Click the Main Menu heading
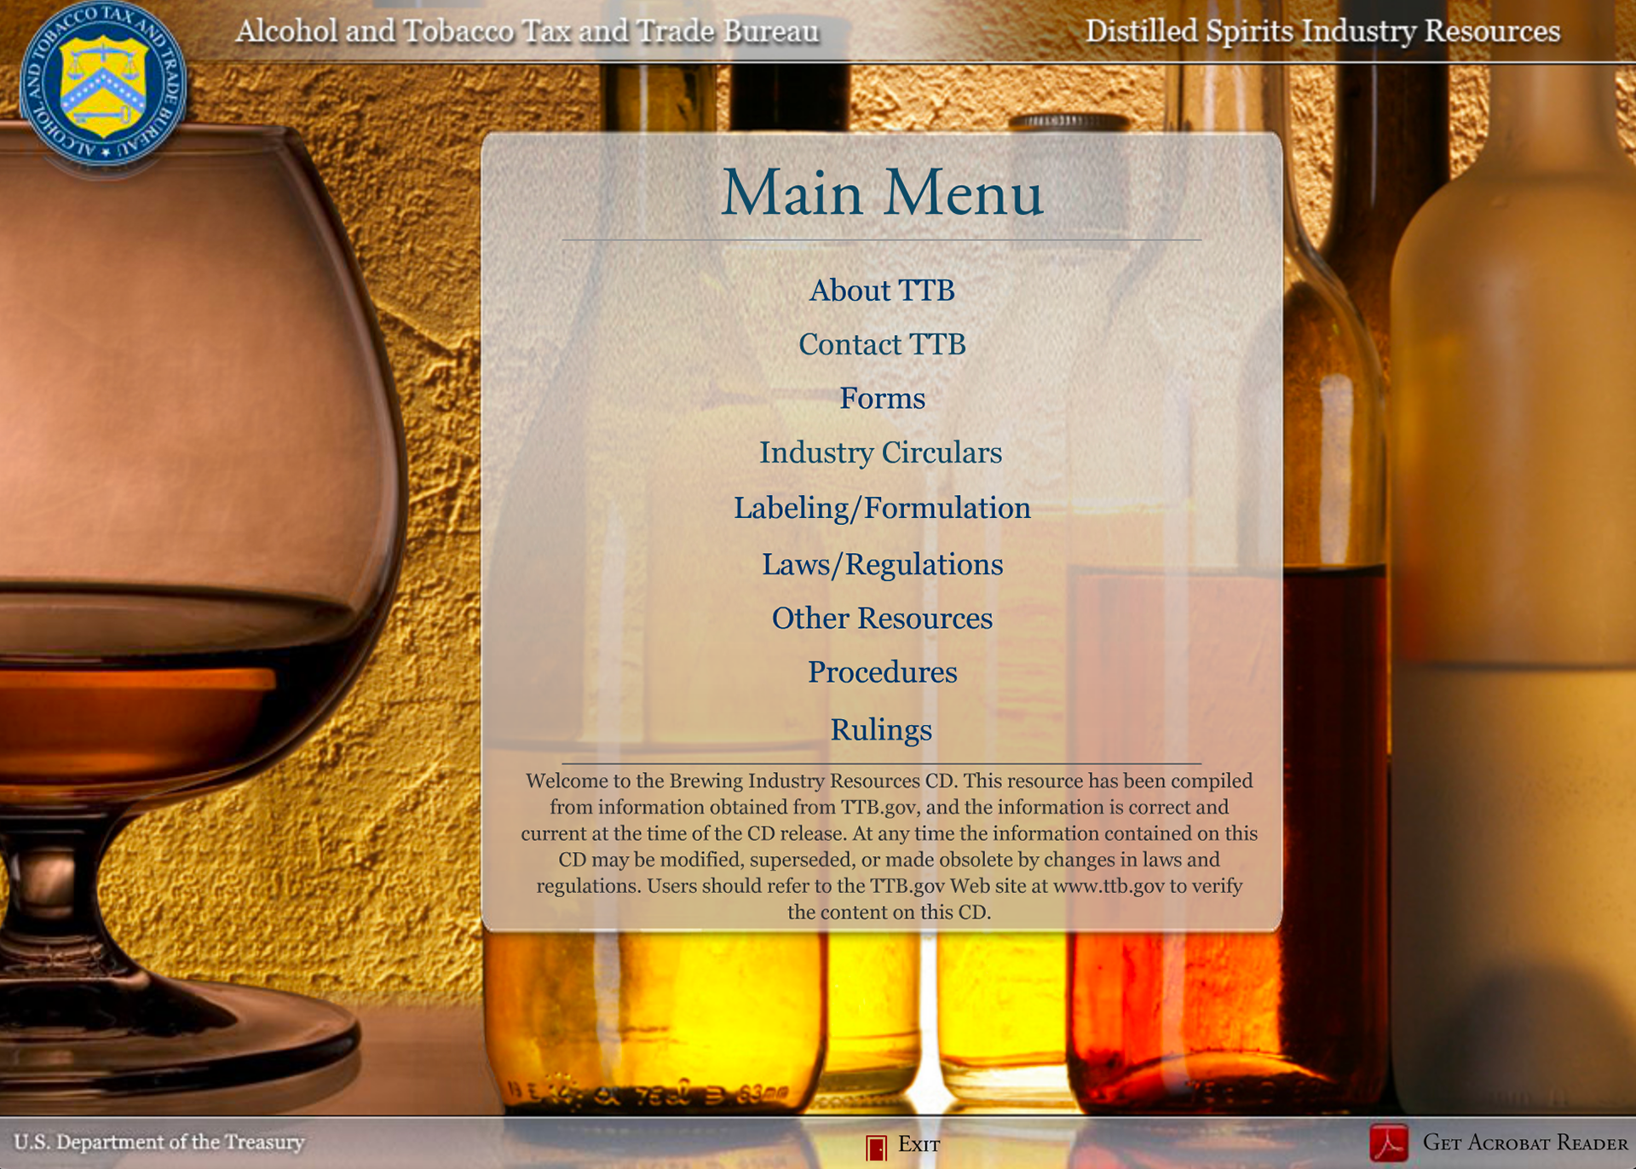This screenshot has width=1636, height=1169. pyautogui.click(x=882, y=193)
